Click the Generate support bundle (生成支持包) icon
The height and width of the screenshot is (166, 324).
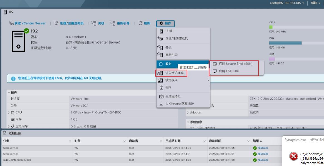[x=161, y=96]
